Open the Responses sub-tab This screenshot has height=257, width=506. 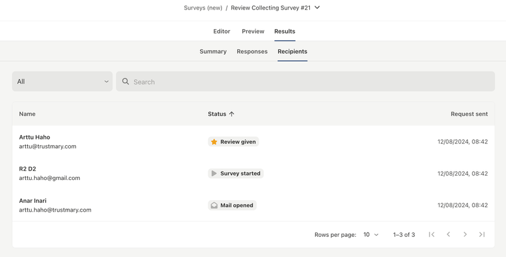(x=252, y=51)
